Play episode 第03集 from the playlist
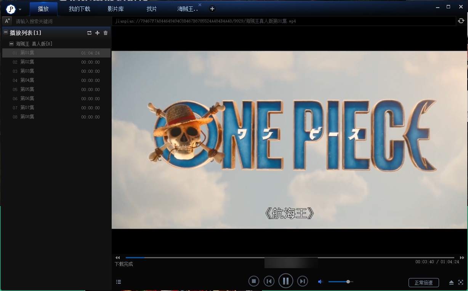Screen dimensions: 468x291 [27, 71]
